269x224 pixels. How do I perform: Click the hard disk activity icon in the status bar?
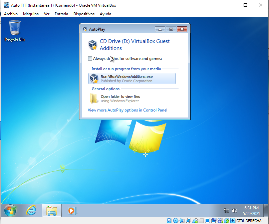169,220
